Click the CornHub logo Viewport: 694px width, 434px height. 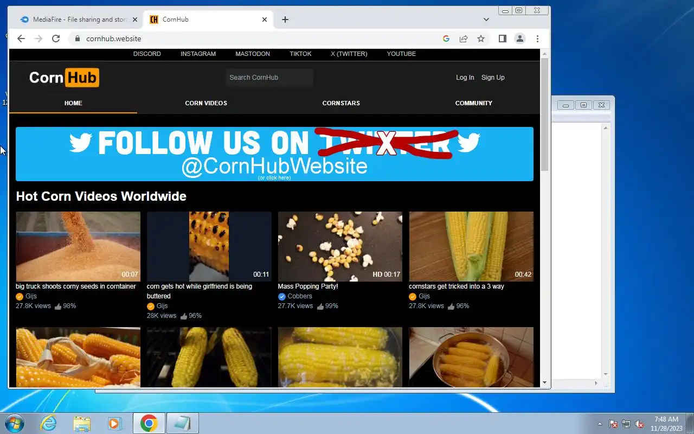coord(64,78)
